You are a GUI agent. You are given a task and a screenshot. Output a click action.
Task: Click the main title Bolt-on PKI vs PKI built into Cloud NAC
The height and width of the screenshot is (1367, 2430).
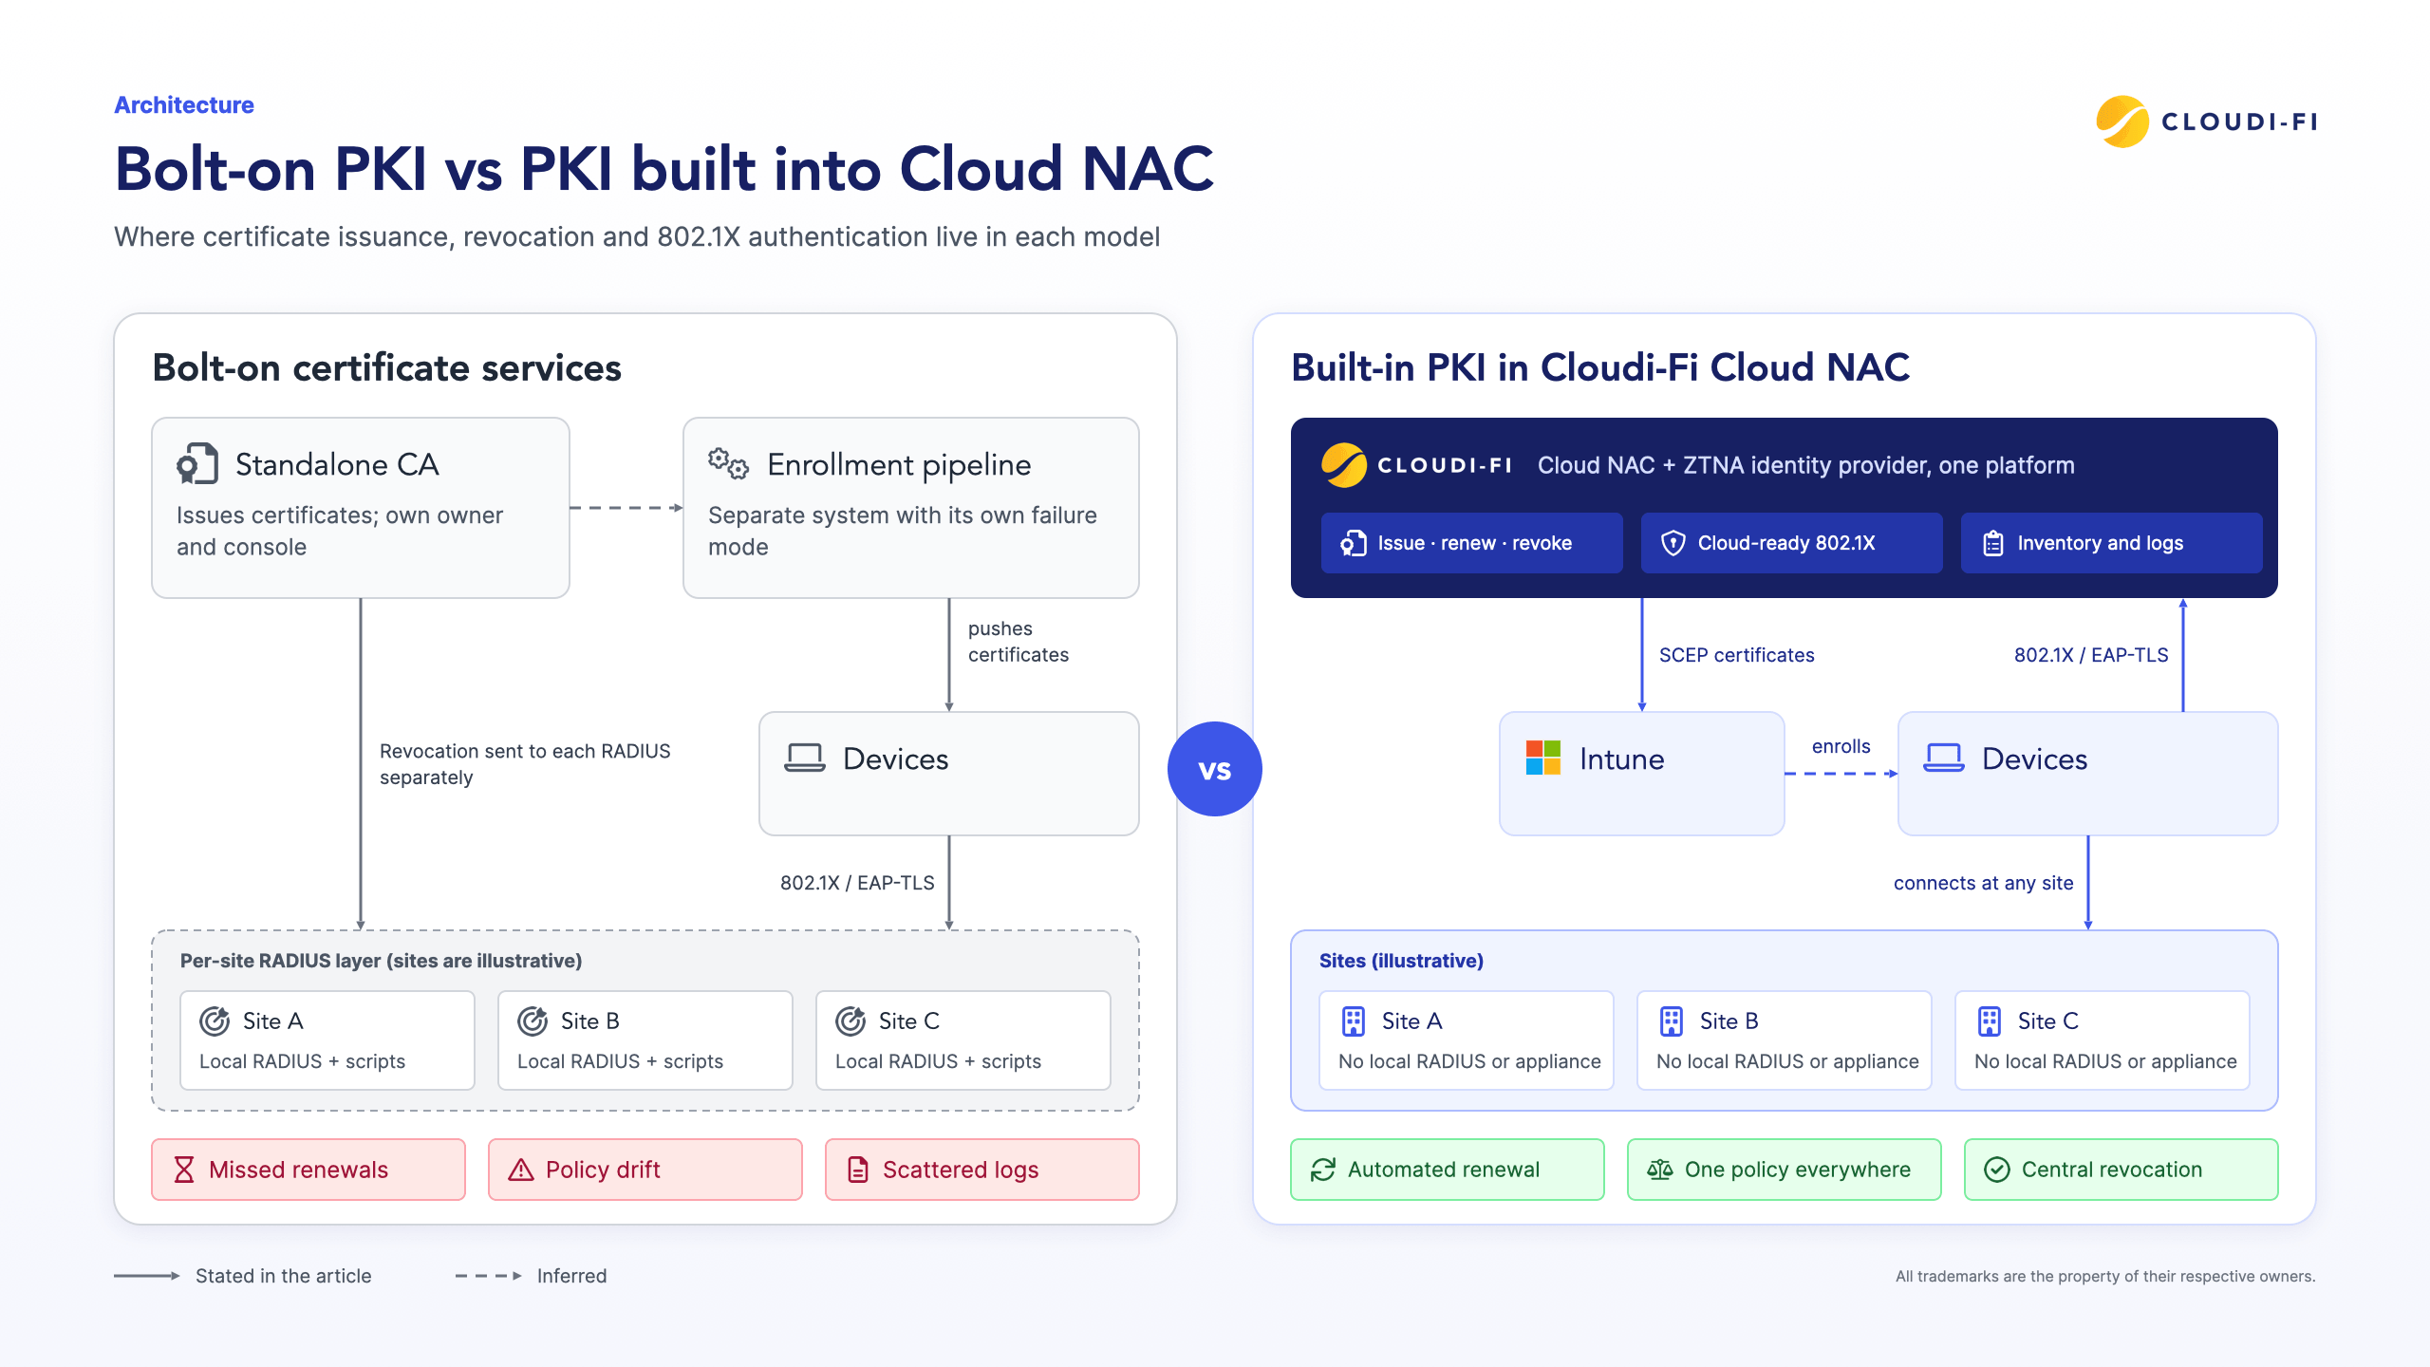[664, 169]
